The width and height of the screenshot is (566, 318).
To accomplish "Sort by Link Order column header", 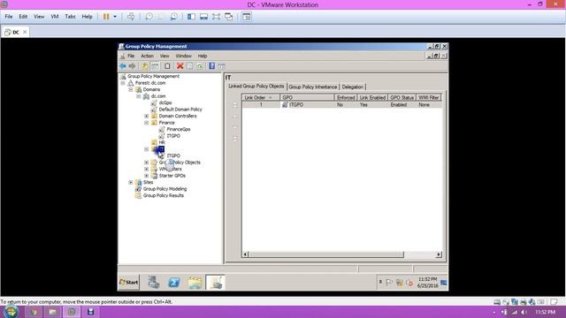I will tap(261, 98).
